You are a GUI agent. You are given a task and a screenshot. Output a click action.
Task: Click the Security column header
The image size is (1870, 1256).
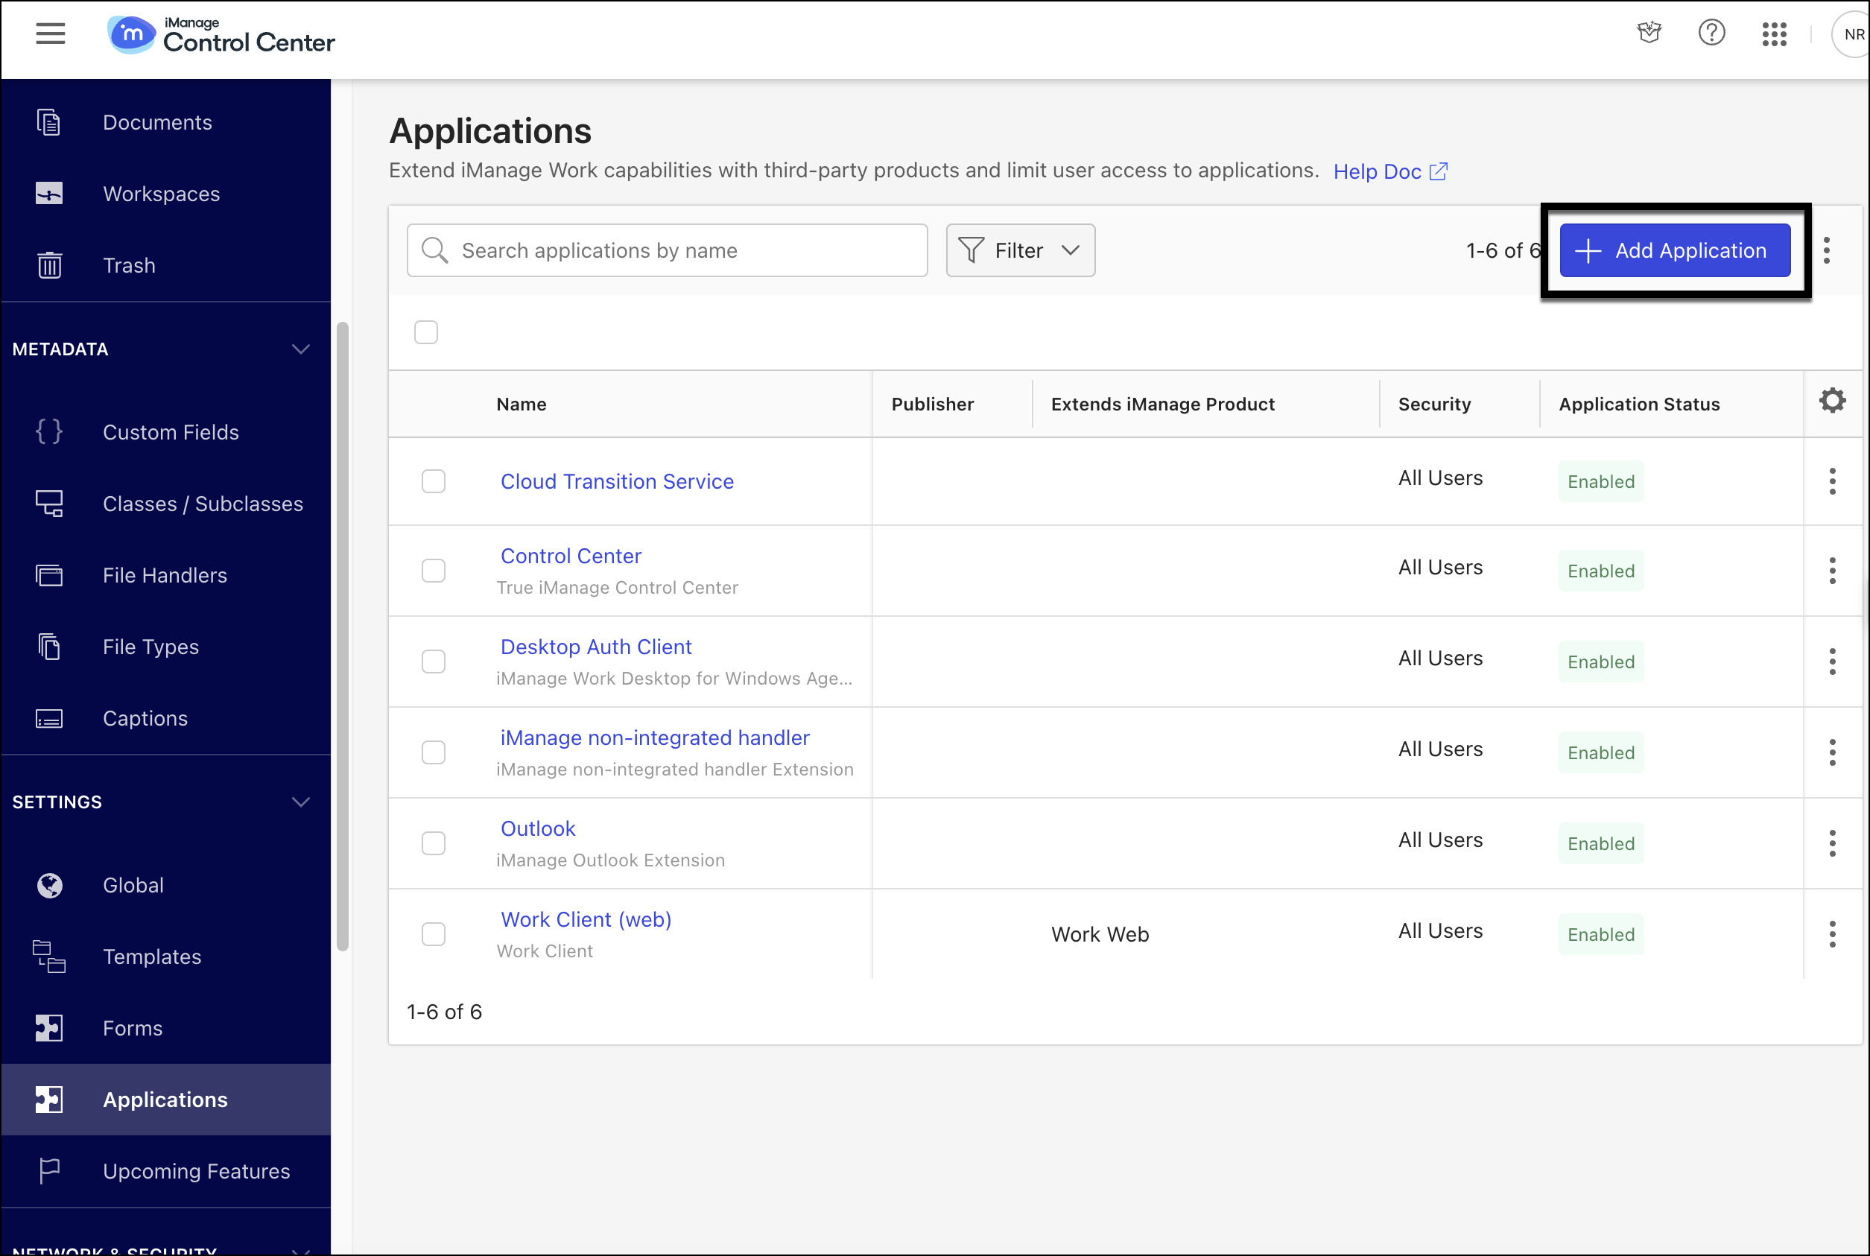(x=1434, y=405)
